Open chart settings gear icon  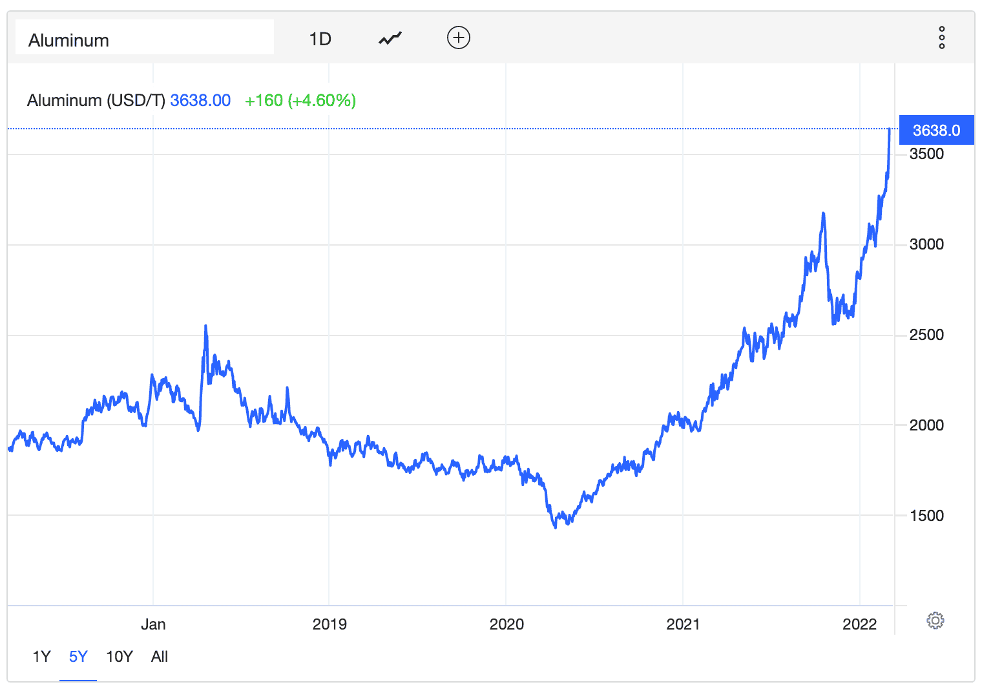tap(935, 621)
